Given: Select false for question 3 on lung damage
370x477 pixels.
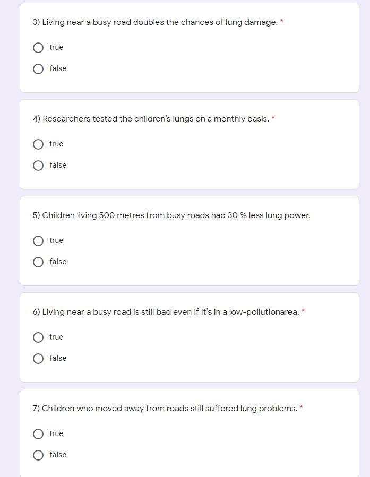Looking at the screenshot, I should (x=38, y=69).
